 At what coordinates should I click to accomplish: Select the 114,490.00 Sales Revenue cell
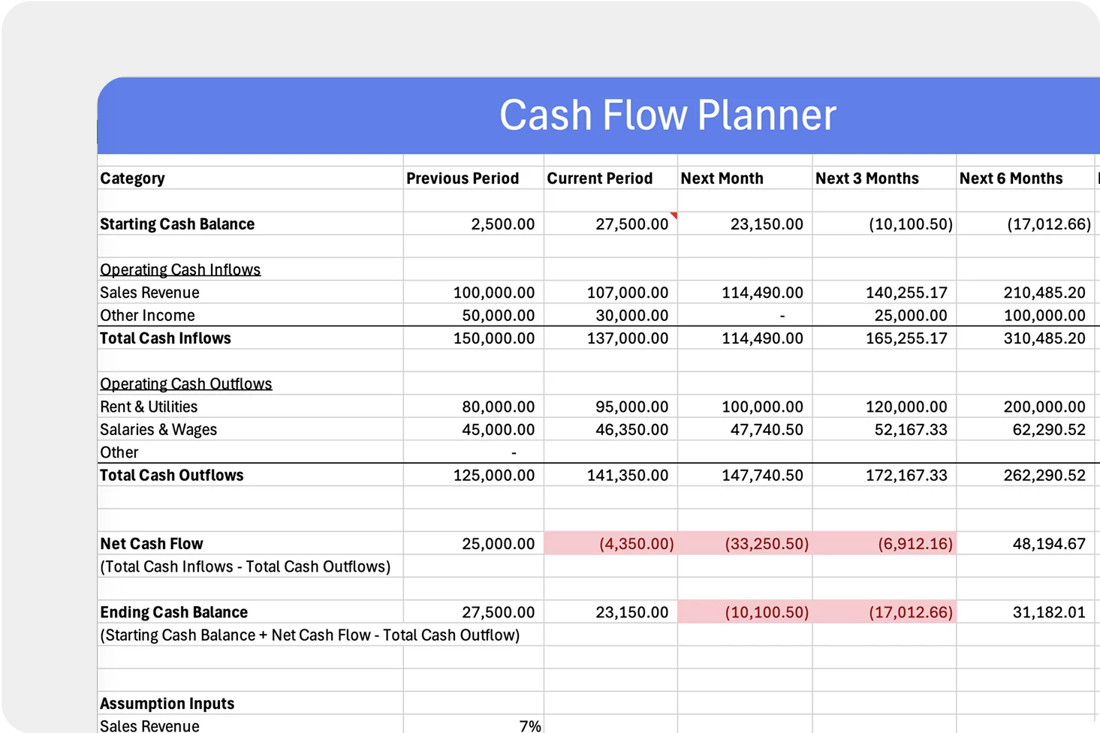point(745,293)
